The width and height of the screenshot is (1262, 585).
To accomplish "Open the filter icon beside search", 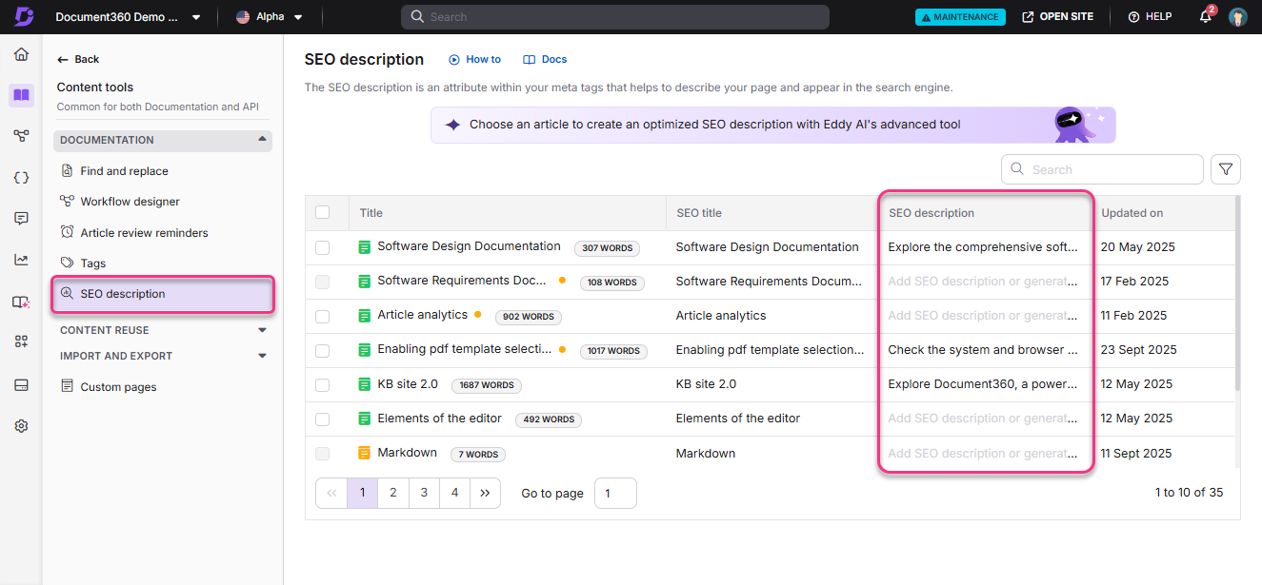I will click(x=1226, y=168).
